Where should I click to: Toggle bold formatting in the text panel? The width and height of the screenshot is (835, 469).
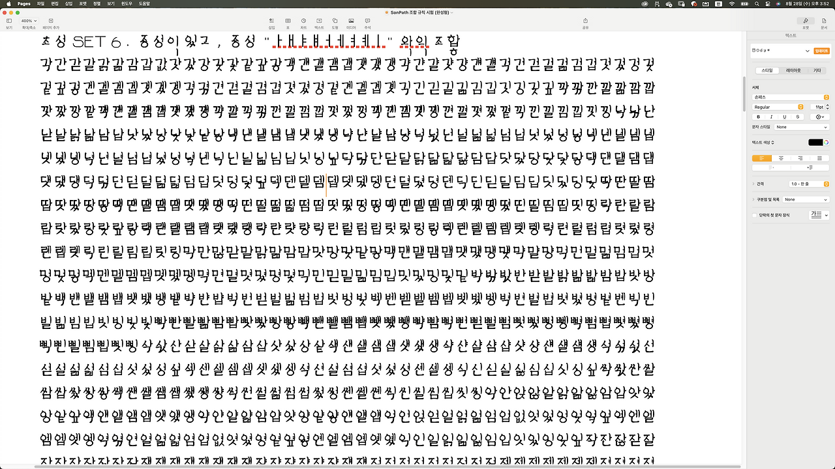pyautogui.click(x=758, y=117)
